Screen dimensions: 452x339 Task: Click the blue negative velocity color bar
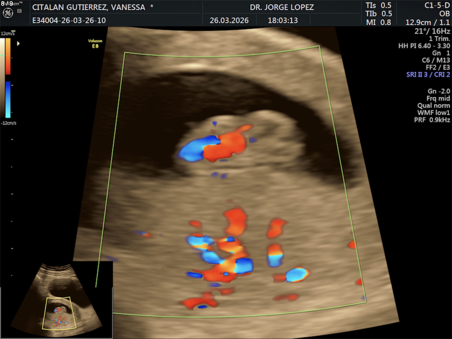(x=8, y=99)
